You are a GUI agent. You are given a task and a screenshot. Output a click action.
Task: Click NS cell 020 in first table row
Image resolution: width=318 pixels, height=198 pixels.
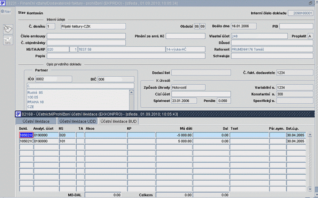coord(67,135)
